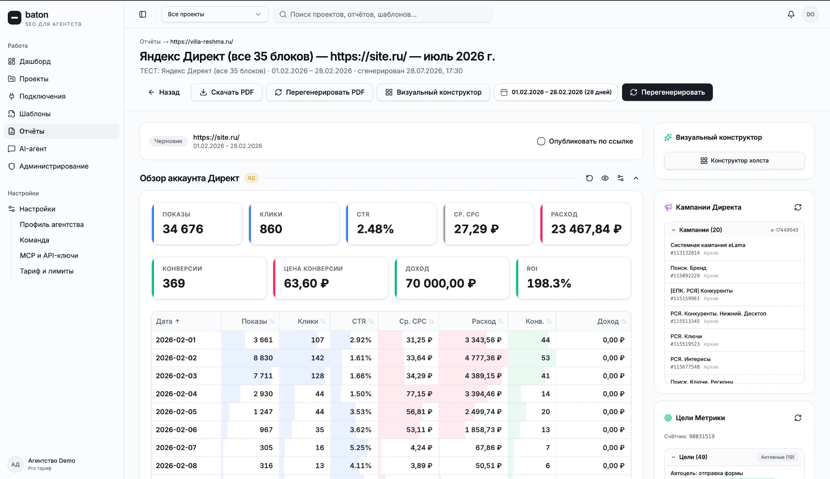Image resolution: width=830 pixels, height=479 pixels.
Task: Click Перегенерировать PDF button
Action: click(319, 92)
